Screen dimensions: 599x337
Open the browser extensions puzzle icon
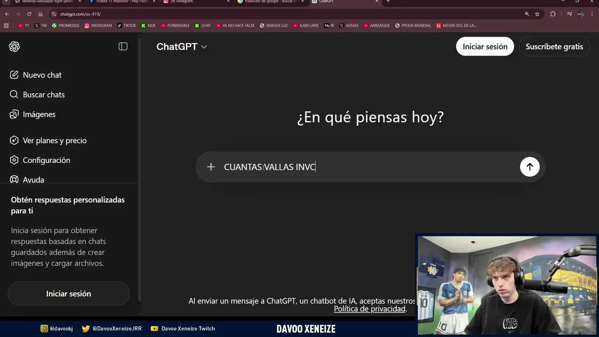click(x=553, y=14)
